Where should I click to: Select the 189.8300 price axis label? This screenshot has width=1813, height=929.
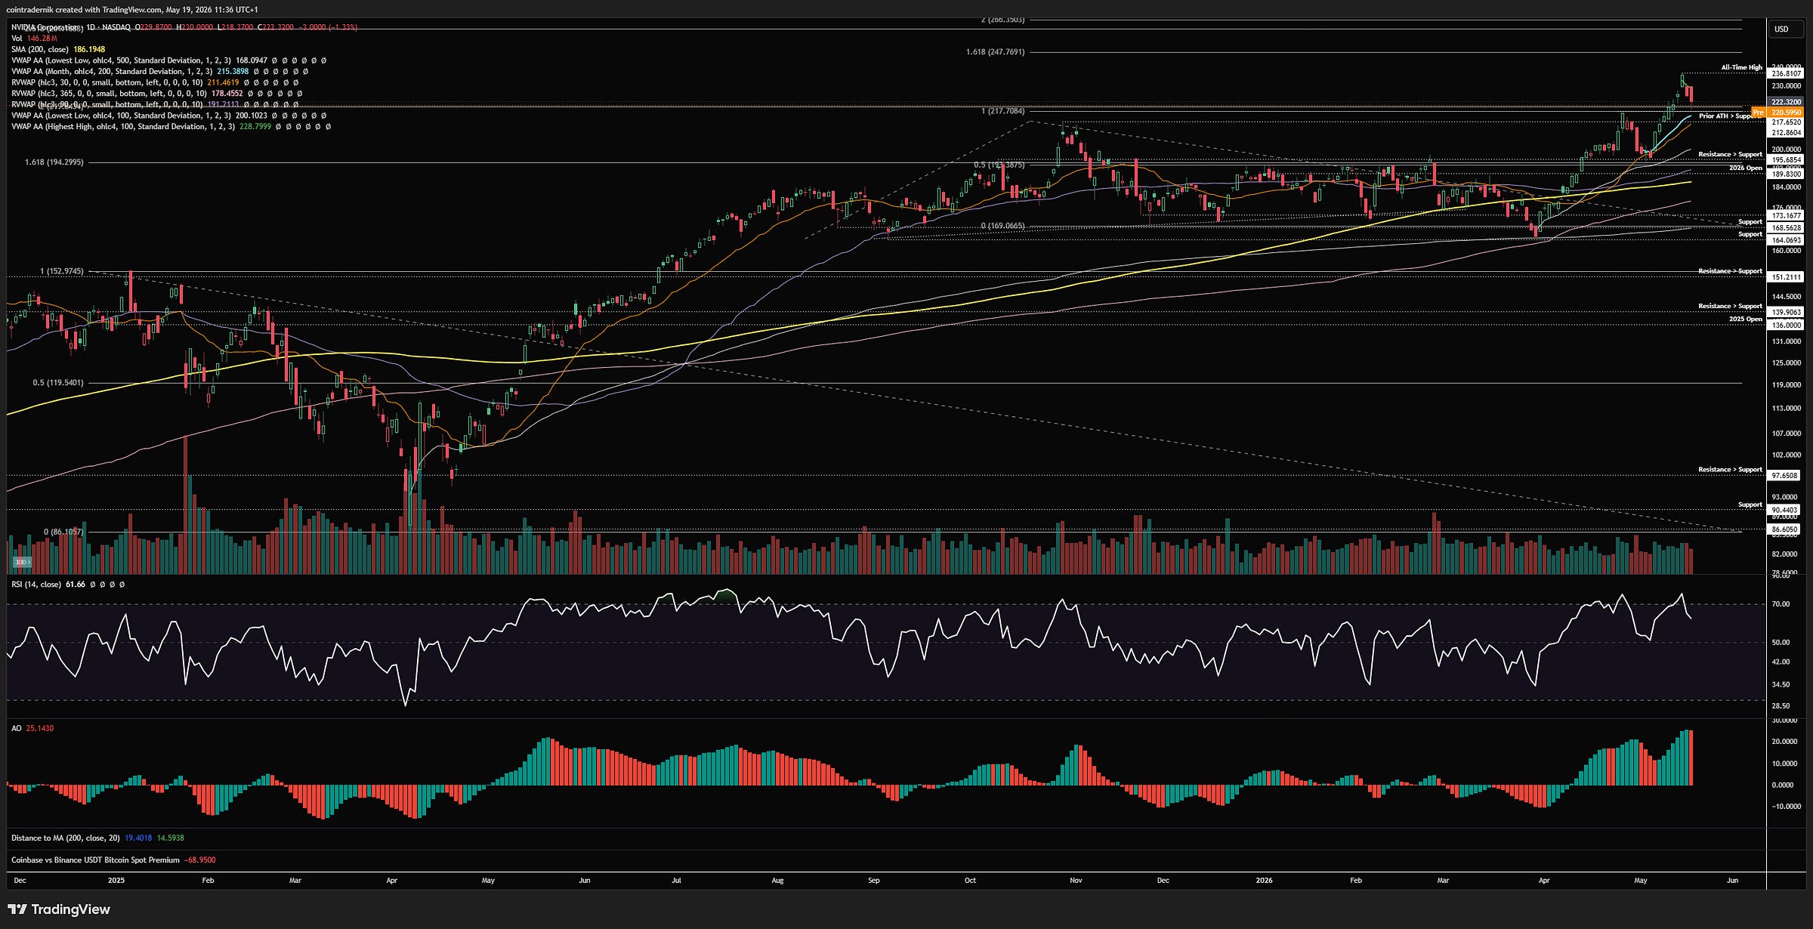[x=1787, y=174]
